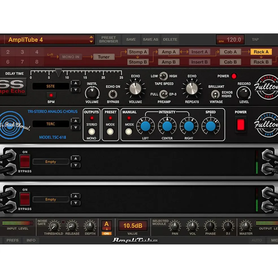
Task: Click the Phase knob
Action: [210, 226]
